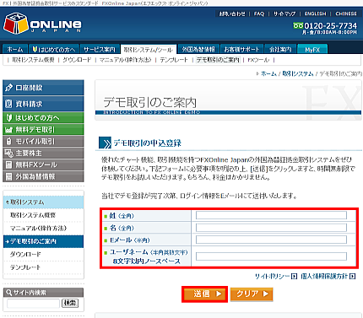Viewport: 363px width, 318px height.
Task: Click the 無料FXツール sidebar button
Action: 43,164
